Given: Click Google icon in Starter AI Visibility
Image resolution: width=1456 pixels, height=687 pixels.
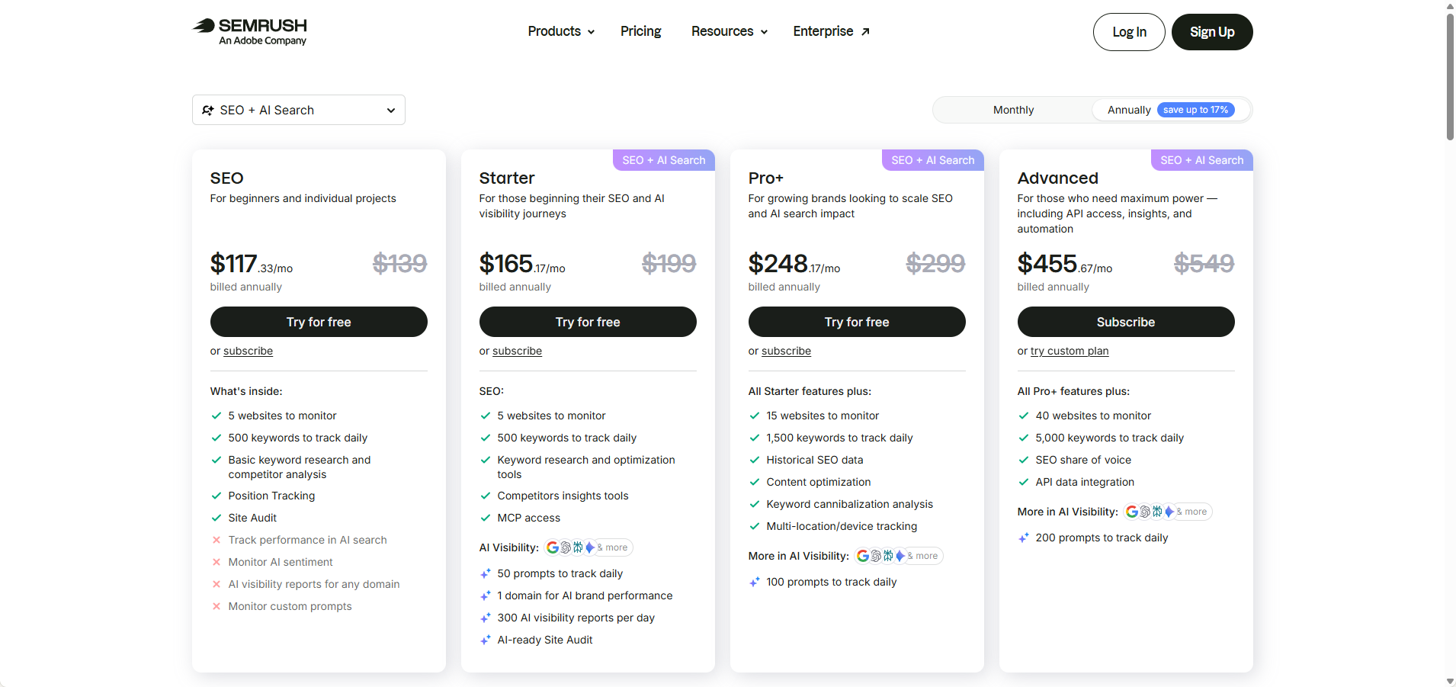Looking at the screenshot, I should (x=553, y=547).
